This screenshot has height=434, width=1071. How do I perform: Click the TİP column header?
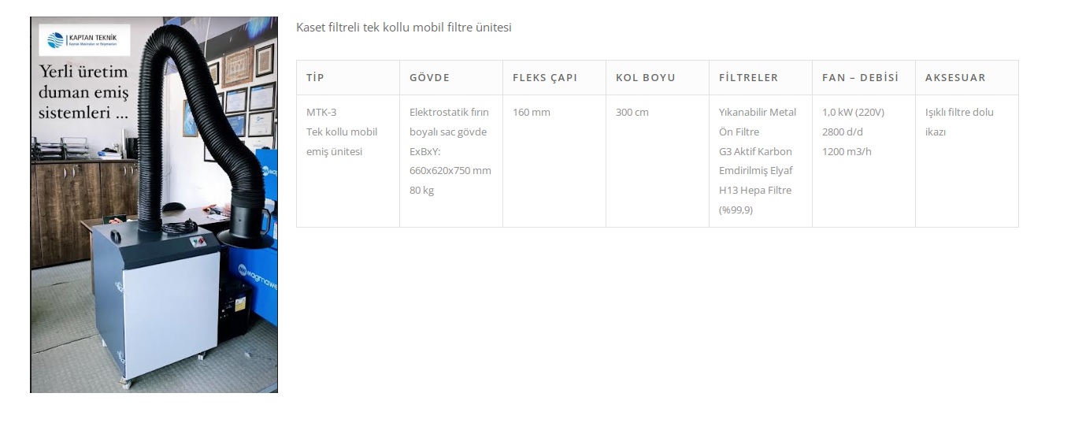(315, 78)
